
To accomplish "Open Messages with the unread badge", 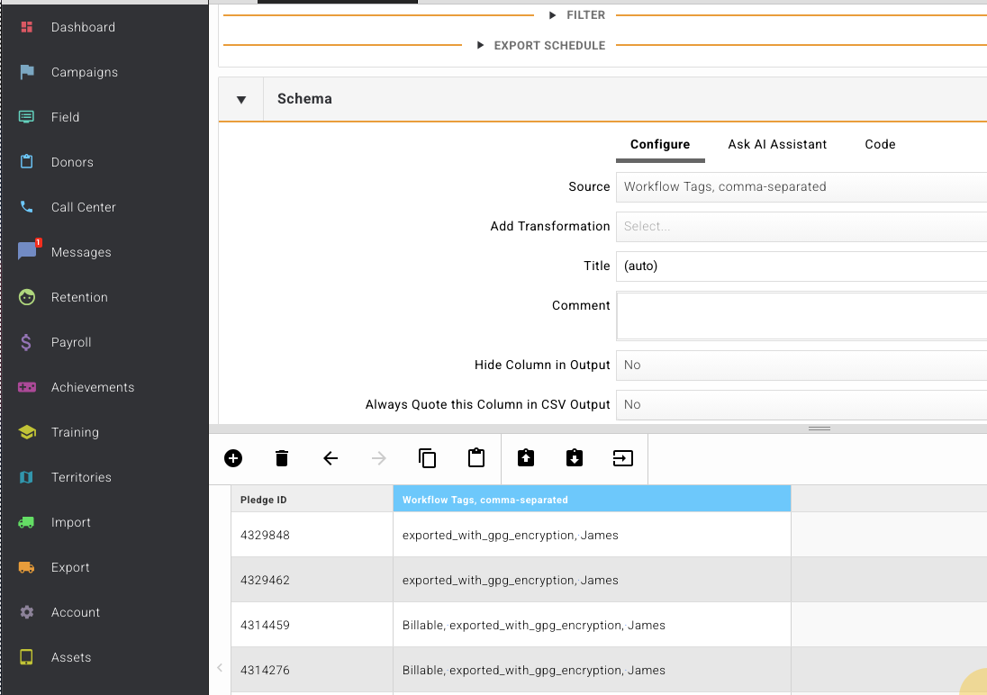I will tap(79, 252).
